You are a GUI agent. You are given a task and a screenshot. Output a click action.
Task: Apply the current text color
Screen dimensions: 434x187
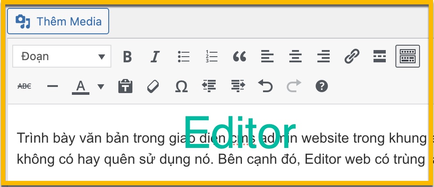coord(80,86)
